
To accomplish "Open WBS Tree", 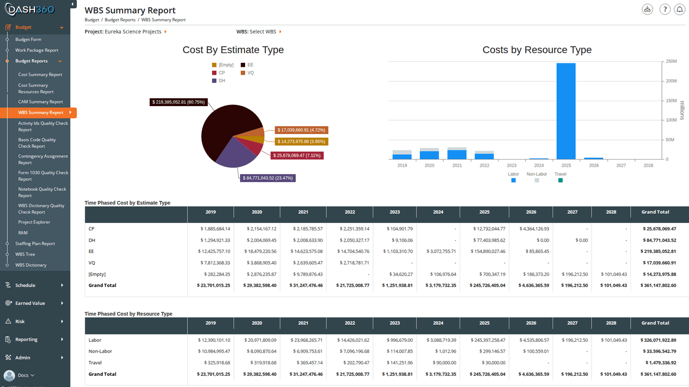I will point(25,255).
